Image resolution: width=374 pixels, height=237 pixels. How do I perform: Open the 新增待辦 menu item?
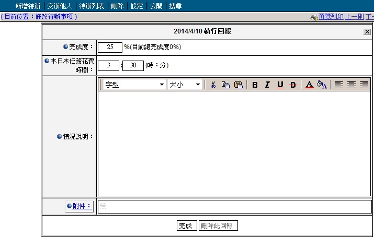[27, 6]
